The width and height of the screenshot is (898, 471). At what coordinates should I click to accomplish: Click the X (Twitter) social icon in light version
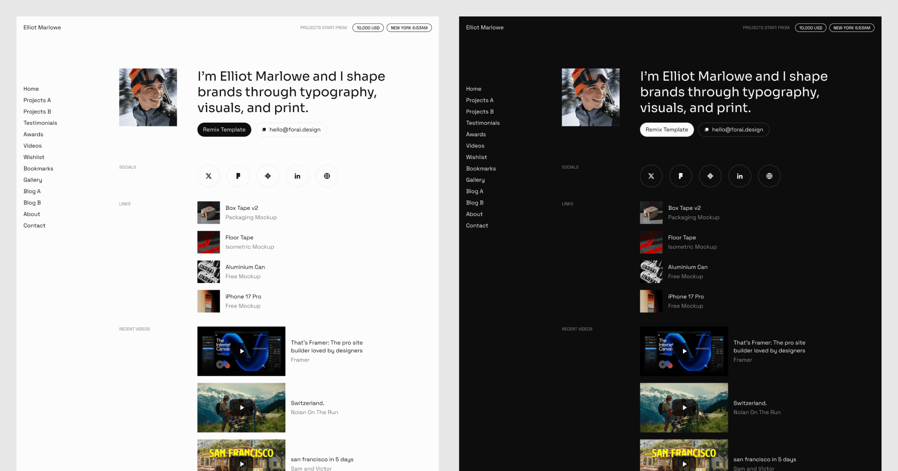point(209,176)
